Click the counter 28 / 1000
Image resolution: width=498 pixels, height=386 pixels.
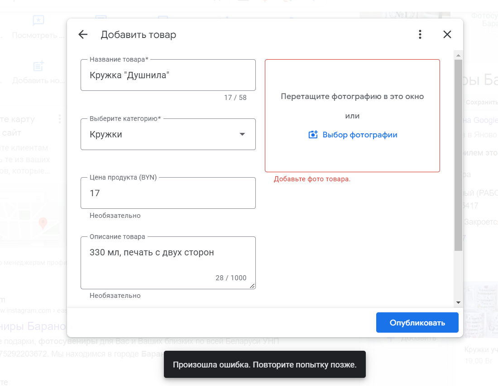pyautogui.click(x=231, y=278)
